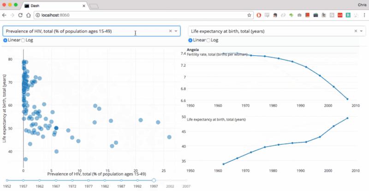Viewport: 369px width, 191px height.
Task: Set the year slider to 1987
Action: tap(121, 180)
